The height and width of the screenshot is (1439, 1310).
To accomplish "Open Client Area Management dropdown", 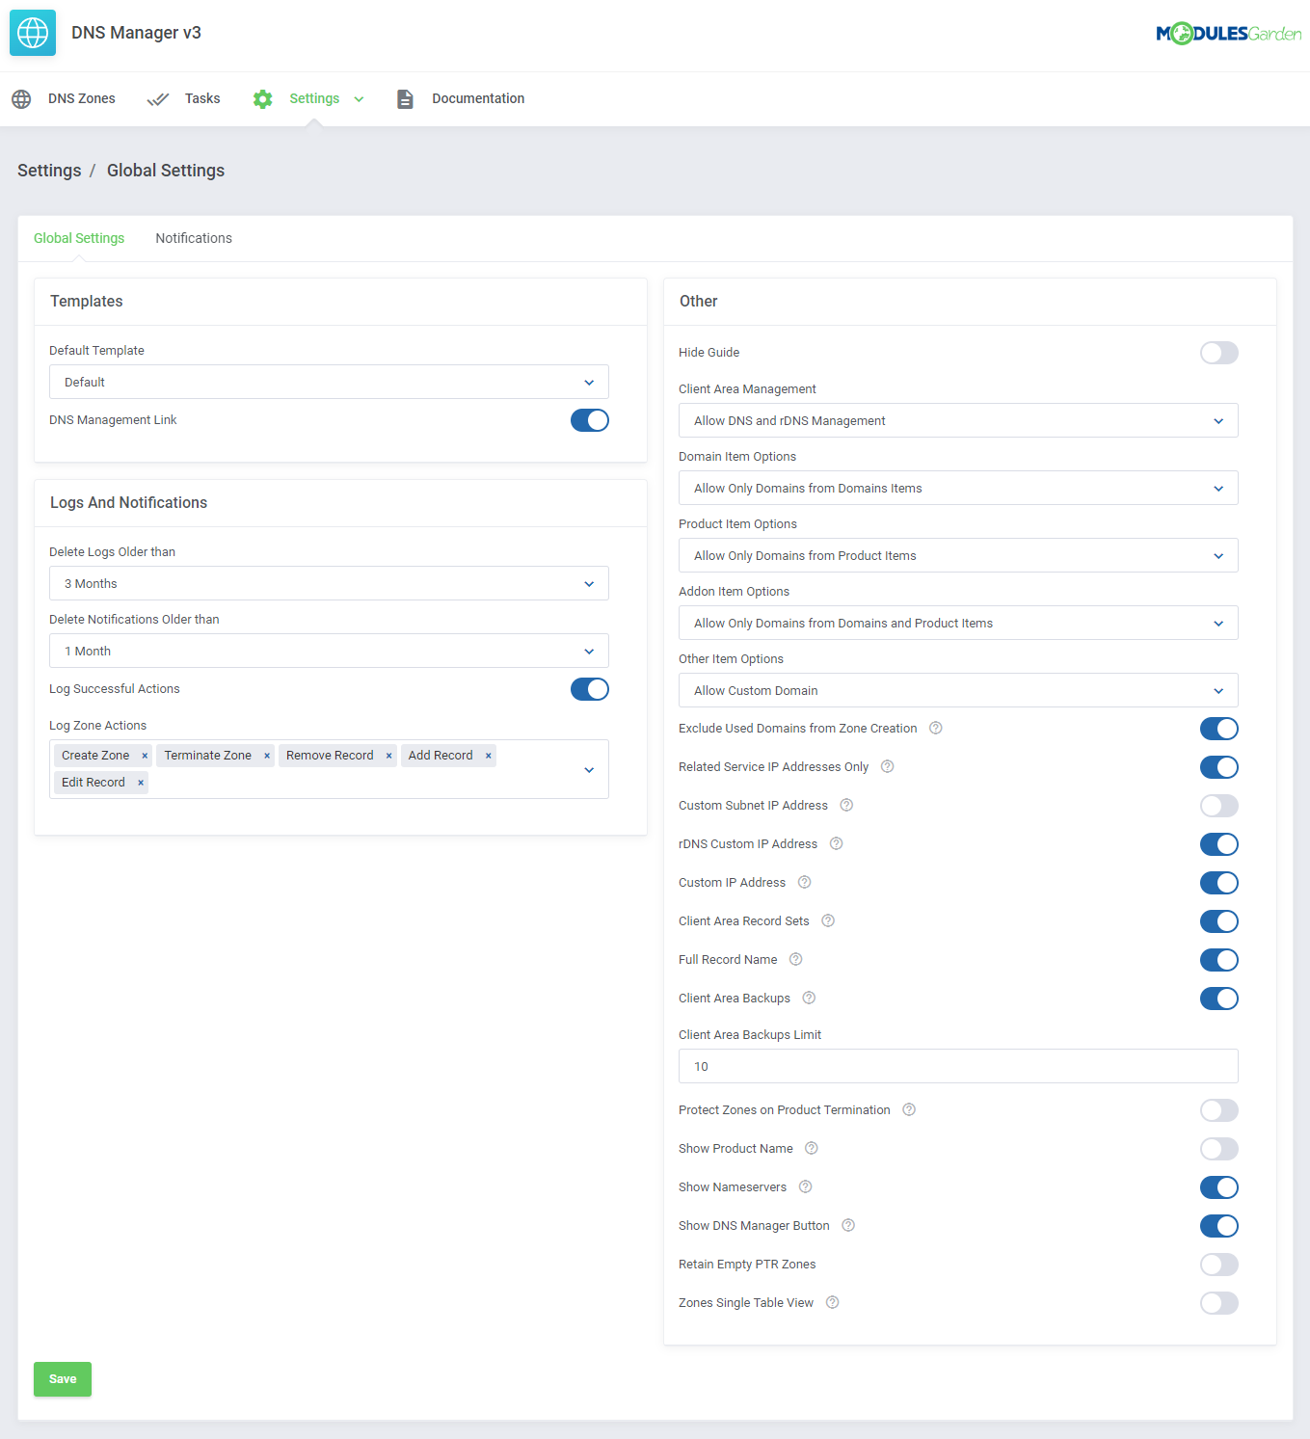I will click(x=958, y=420).
